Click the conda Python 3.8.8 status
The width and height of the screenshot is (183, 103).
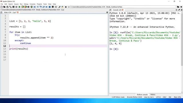point(134,97)
